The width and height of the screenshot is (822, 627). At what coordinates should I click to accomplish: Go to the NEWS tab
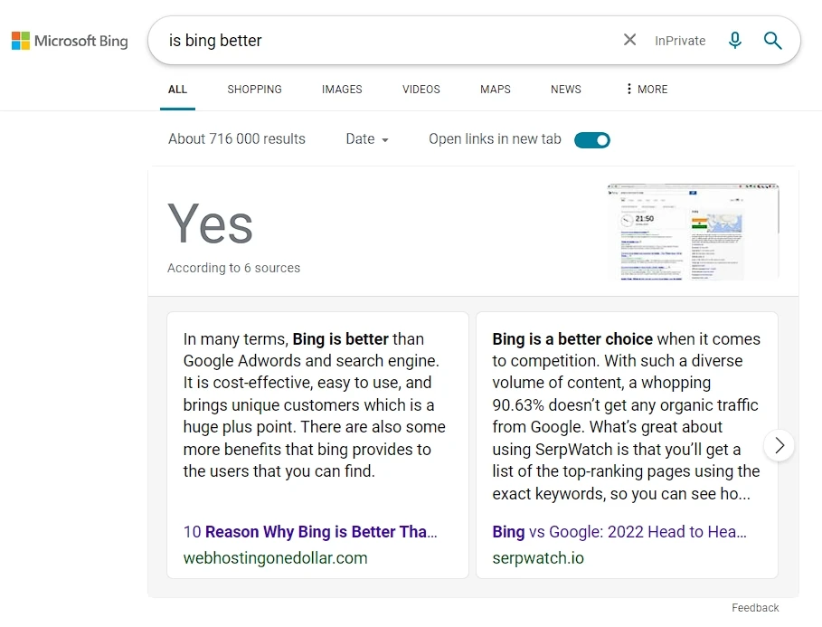tap(566, 90)
